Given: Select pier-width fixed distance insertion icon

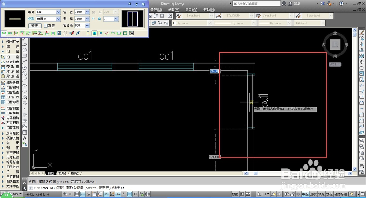Looking at the screenshot, I should pos(28,33).
